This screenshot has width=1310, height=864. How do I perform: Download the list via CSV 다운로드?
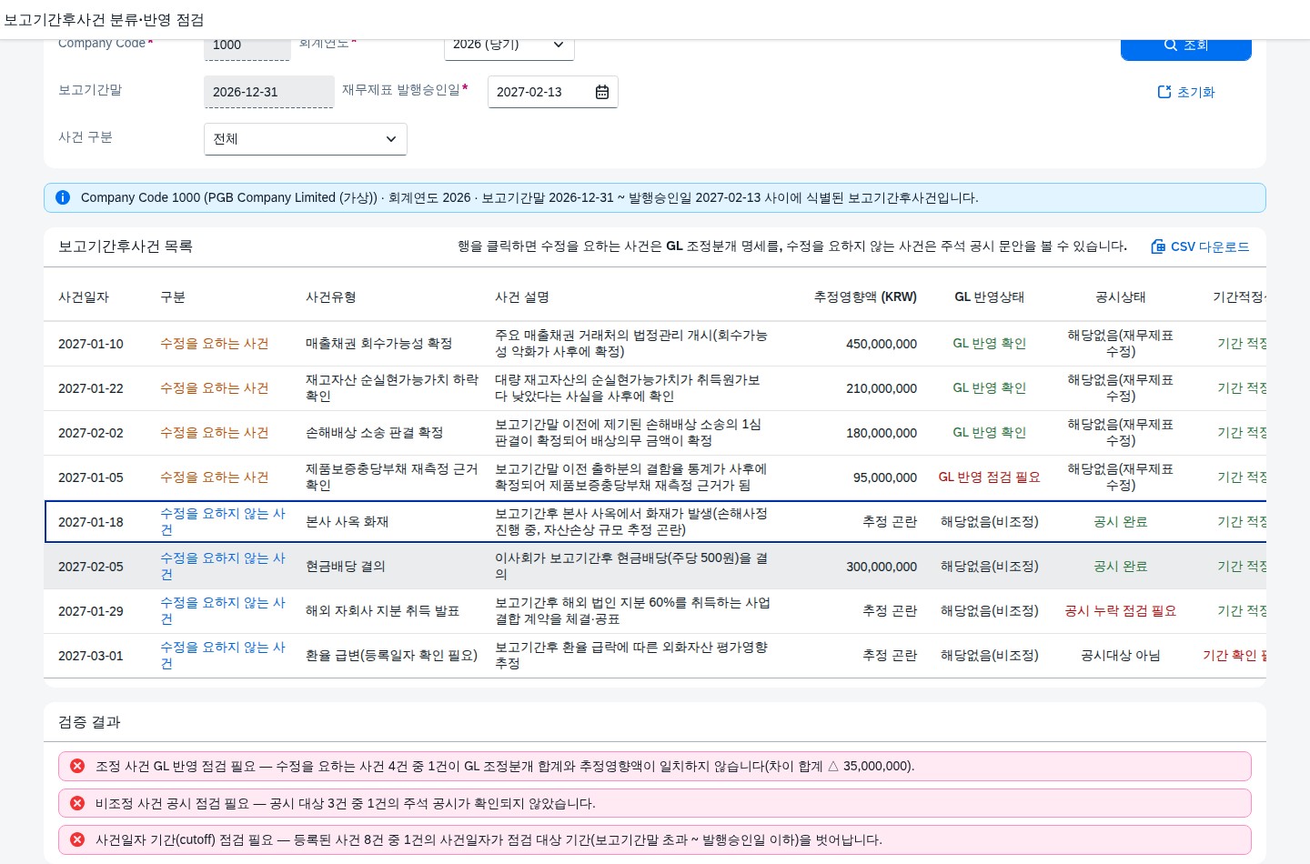pyautogui.click(x=1201, y=246)
